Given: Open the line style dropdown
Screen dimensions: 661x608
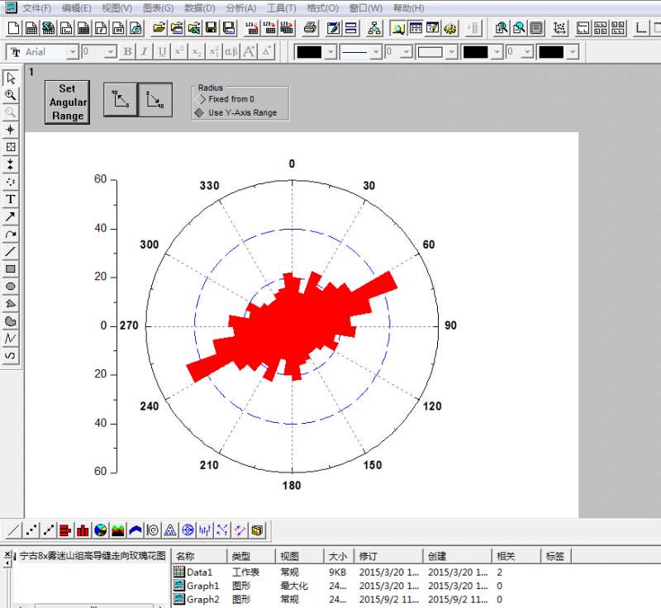Looking at the screenshot, I should [x=374, y=52].
